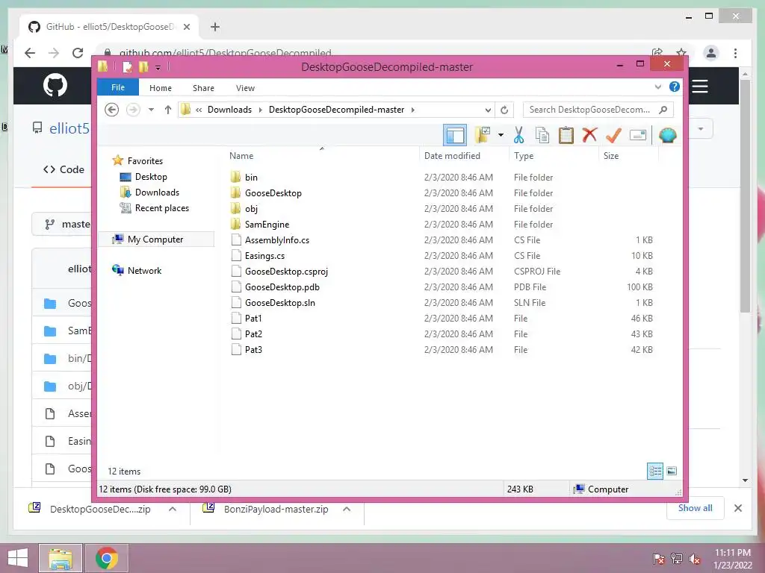The width and height of the screenshot is (765, 573).
Task: Click the File Explorer taskbar icon
Action: pyautogui.click(x=61, y=558)
